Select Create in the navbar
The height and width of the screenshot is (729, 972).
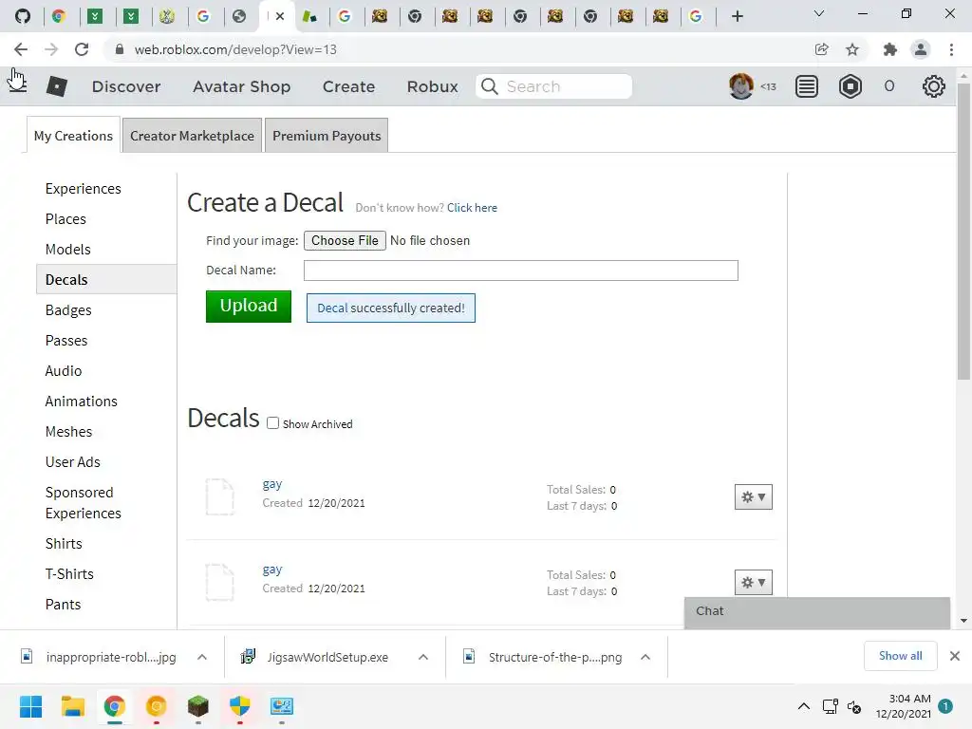click(x=349, y=86)
